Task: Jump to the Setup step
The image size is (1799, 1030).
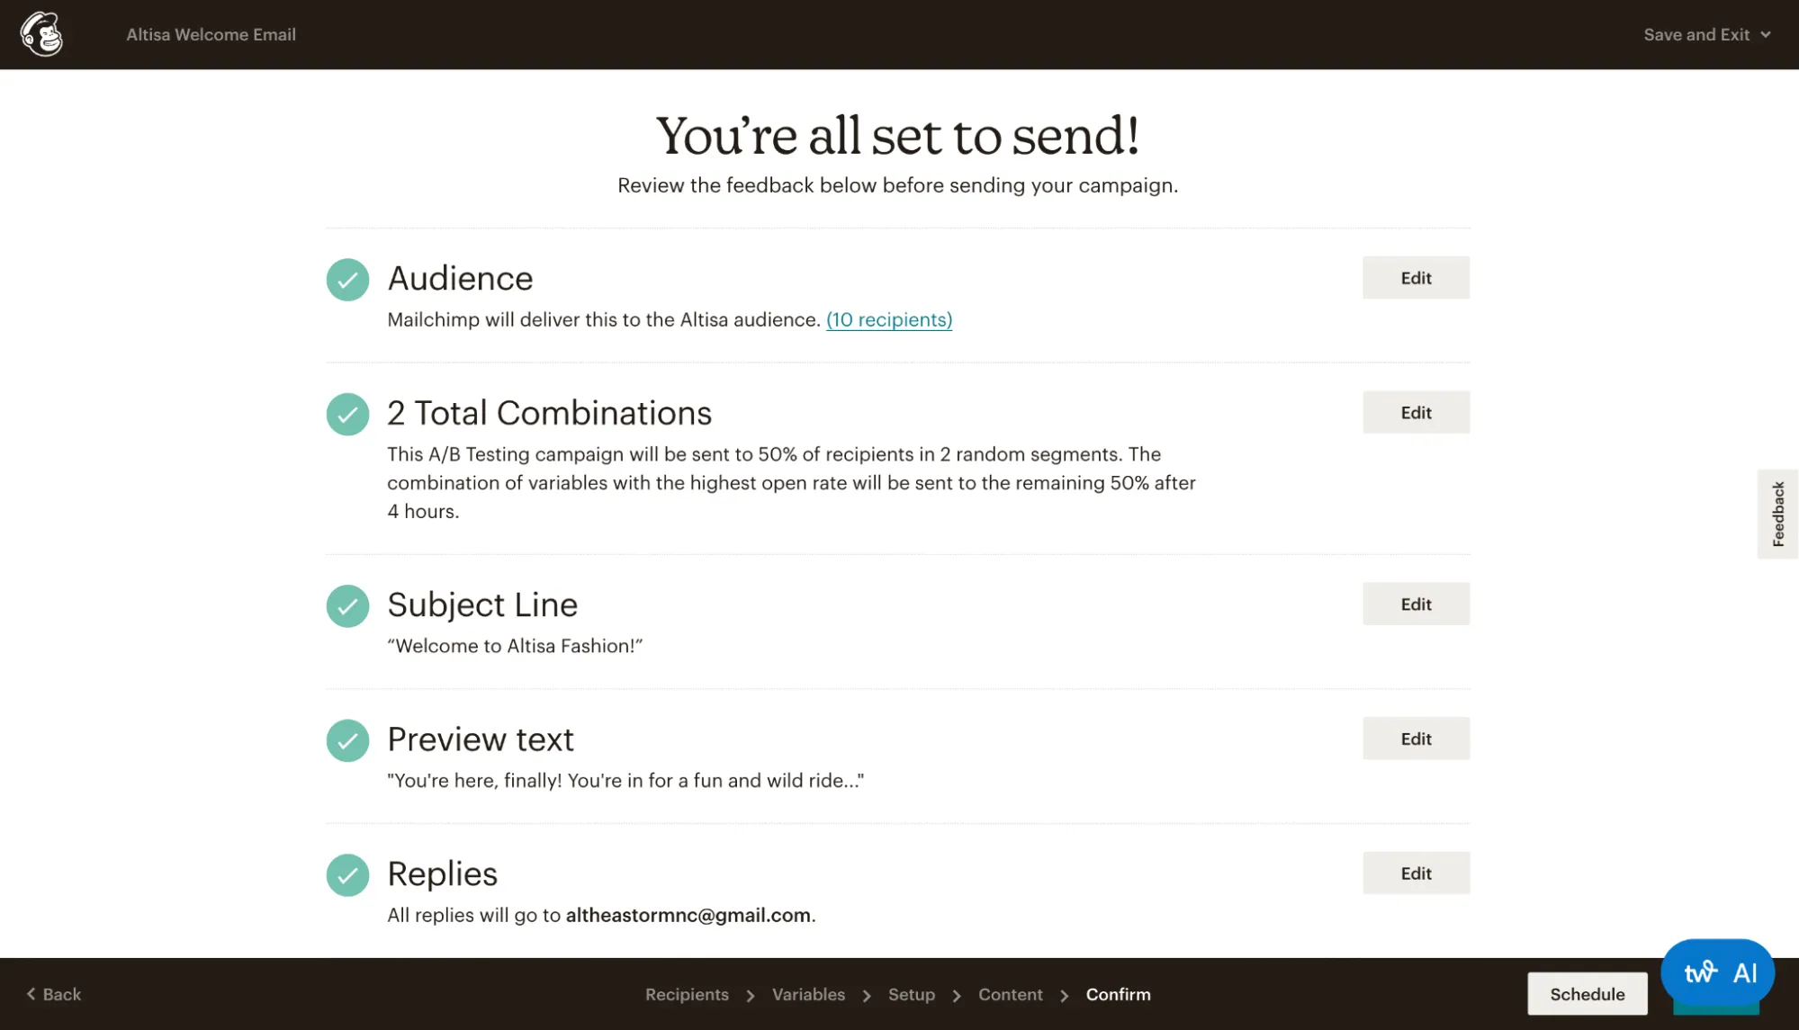Action: pyautogui.click(x=911, y=994)
